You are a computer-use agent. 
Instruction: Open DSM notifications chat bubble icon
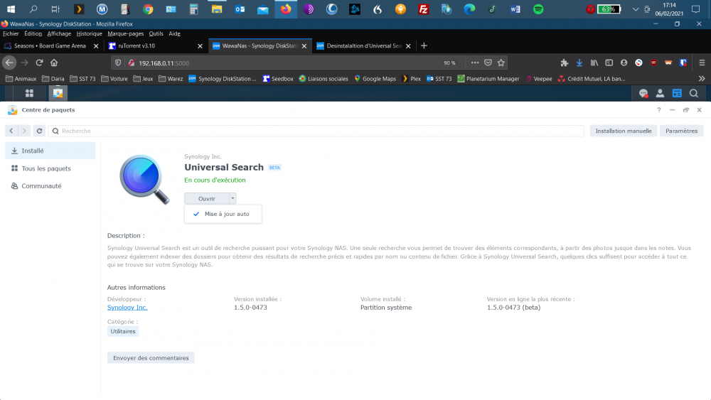point(643,93)
